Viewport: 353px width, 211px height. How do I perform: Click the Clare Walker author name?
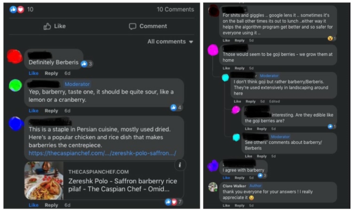tap(234, 186)
